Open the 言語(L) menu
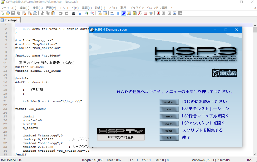 [87, 8]
